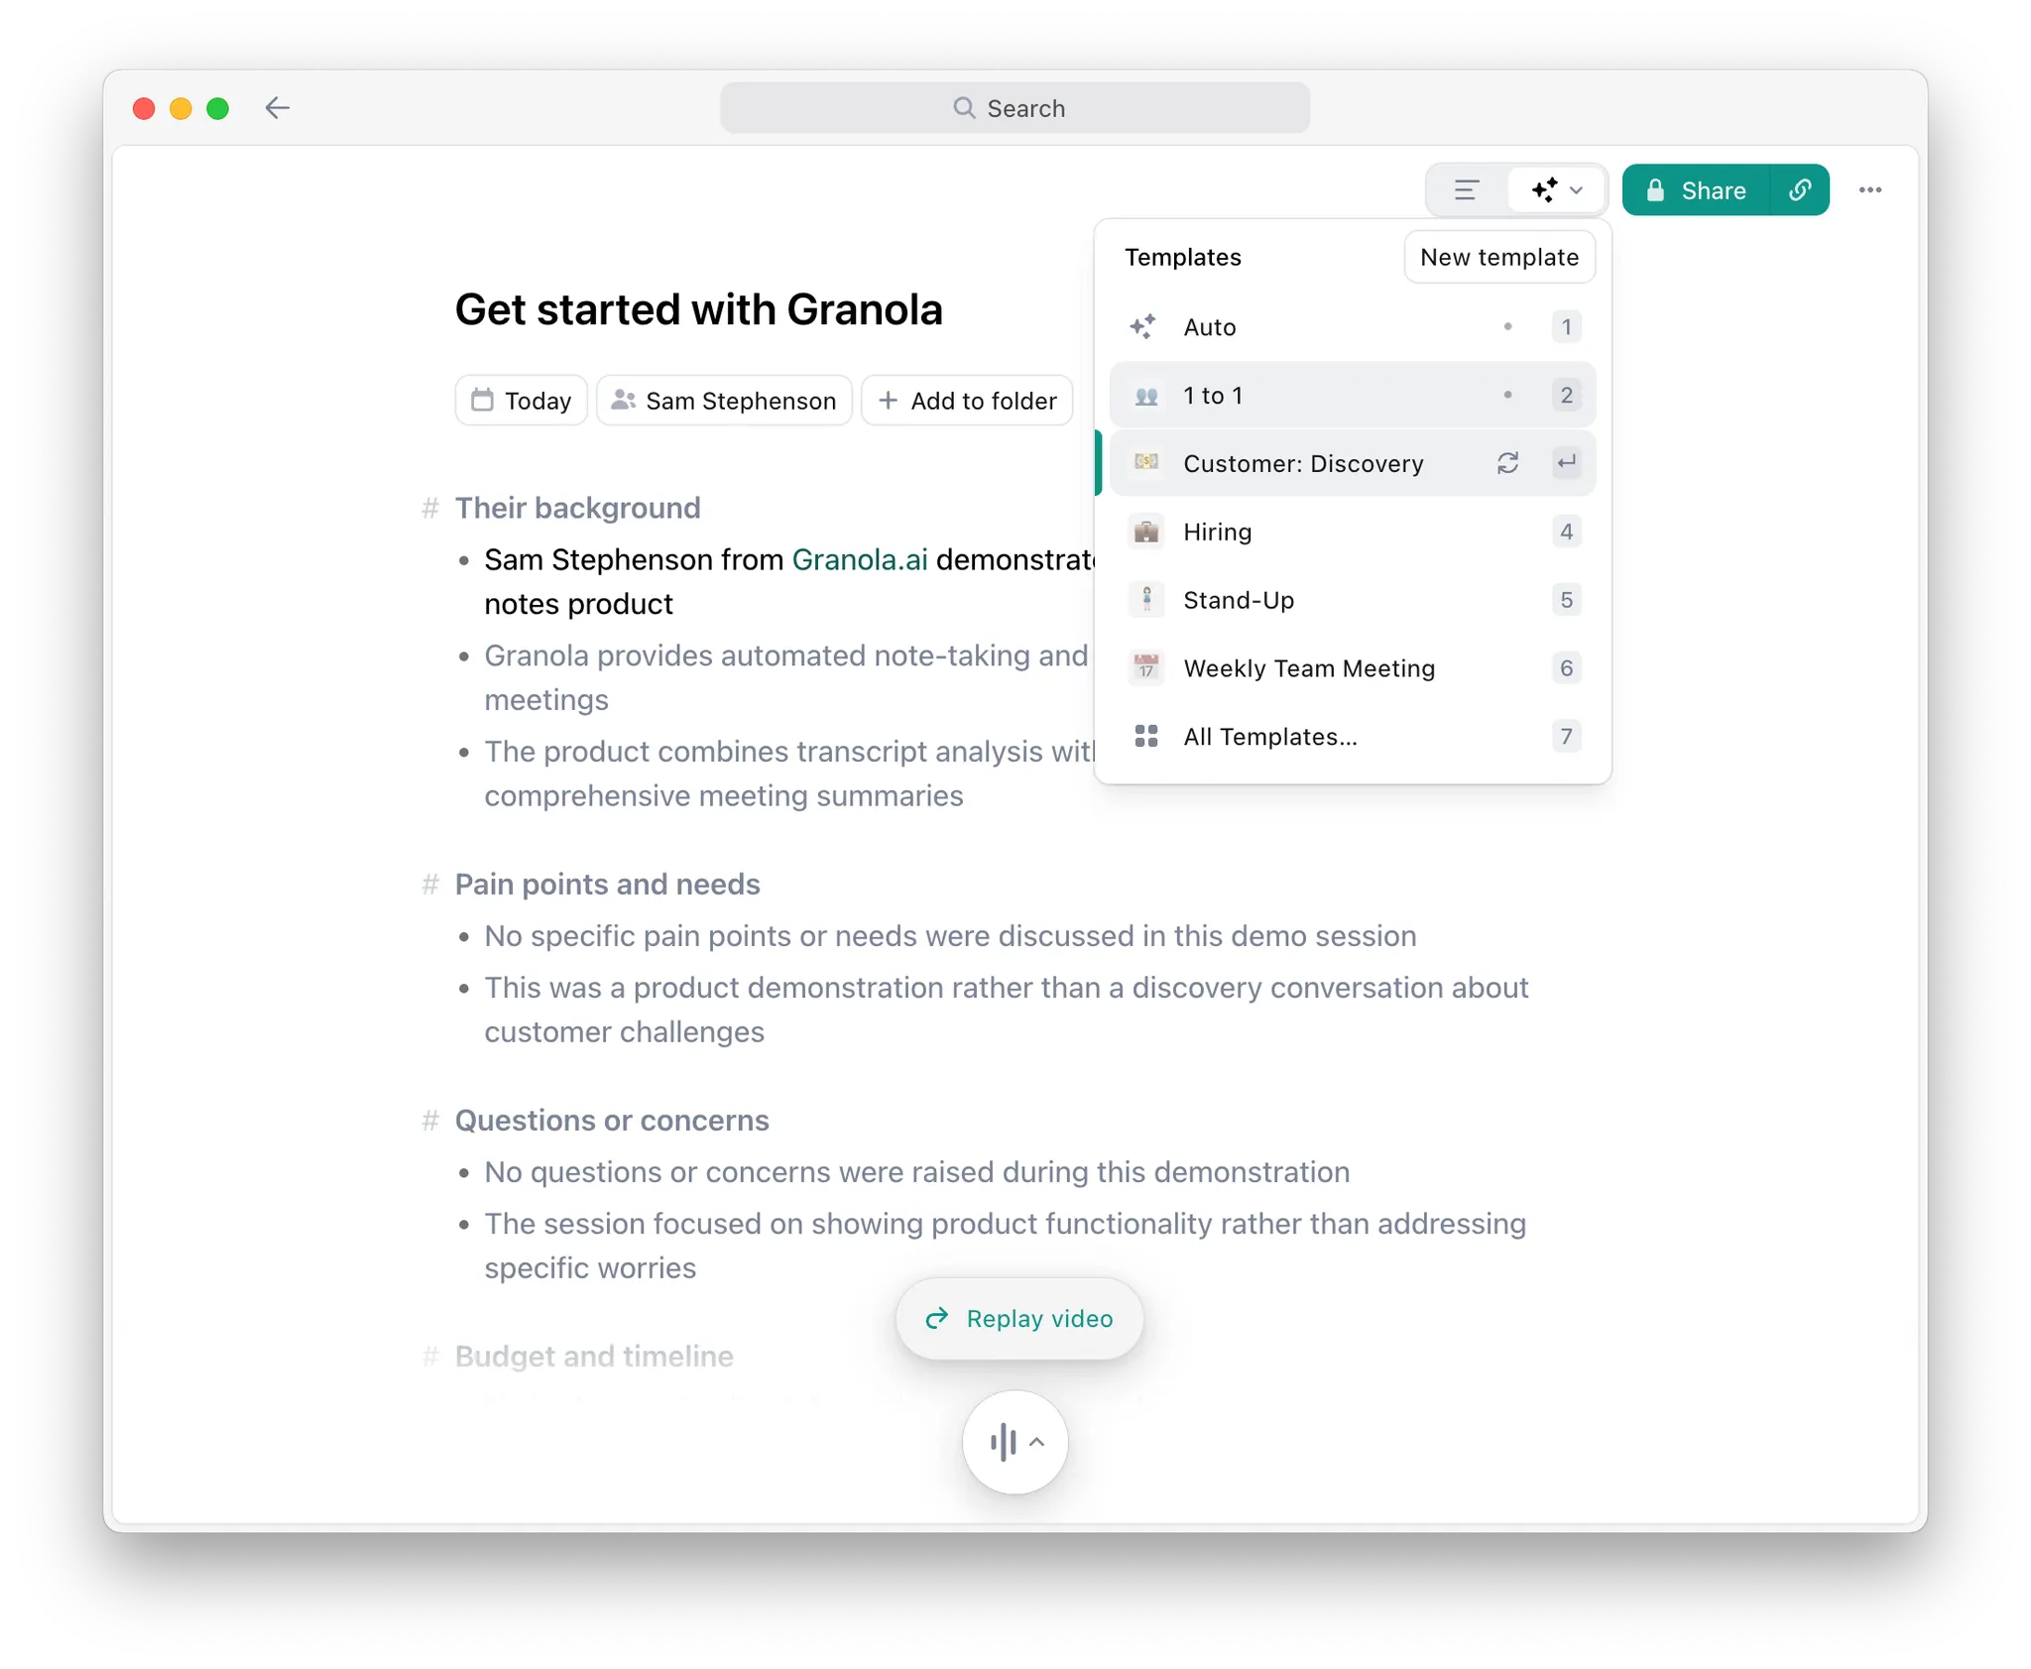2031x1669 pixels.
Task: Click the audio waveform transcript icon
Action: pyautogui.click(x=1004, y=1442)
